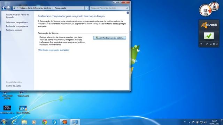Open Desinstalar um programa link
This screenshot has width=223, height=125.
click(17, 26)
